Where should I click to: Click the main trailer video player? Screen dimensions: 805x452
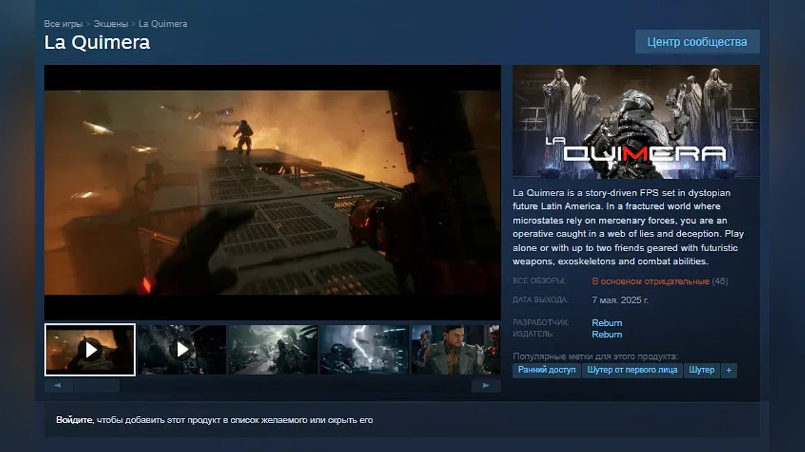(x=272, y=192)
